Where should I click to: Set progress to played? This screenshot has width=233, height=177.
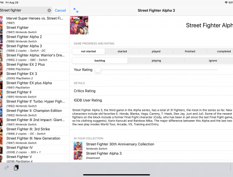[x=156, y=51]
